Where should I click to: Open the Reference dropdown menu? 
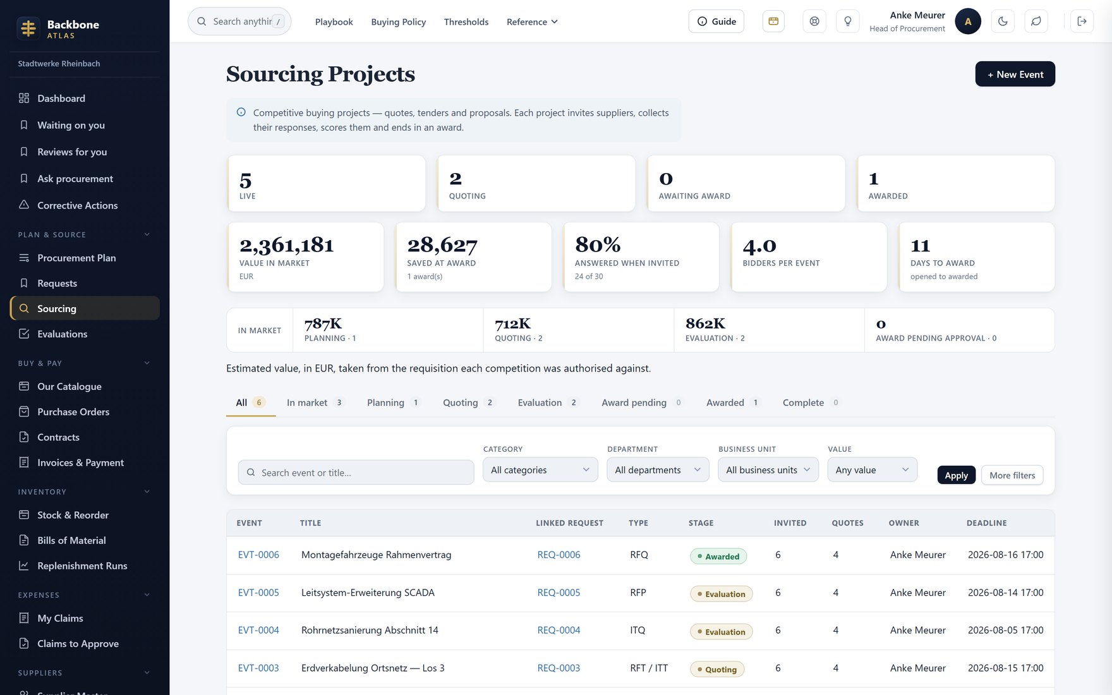pyautogui.click(x=532, y=21)
